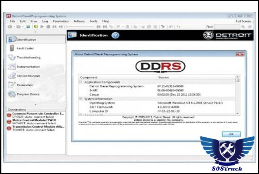Select the Identification sidebar icon

pos(11,39)
